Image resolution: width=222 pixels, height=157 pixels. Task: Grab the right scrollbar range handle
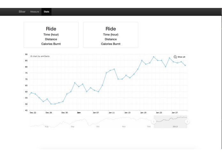point(187,122)
